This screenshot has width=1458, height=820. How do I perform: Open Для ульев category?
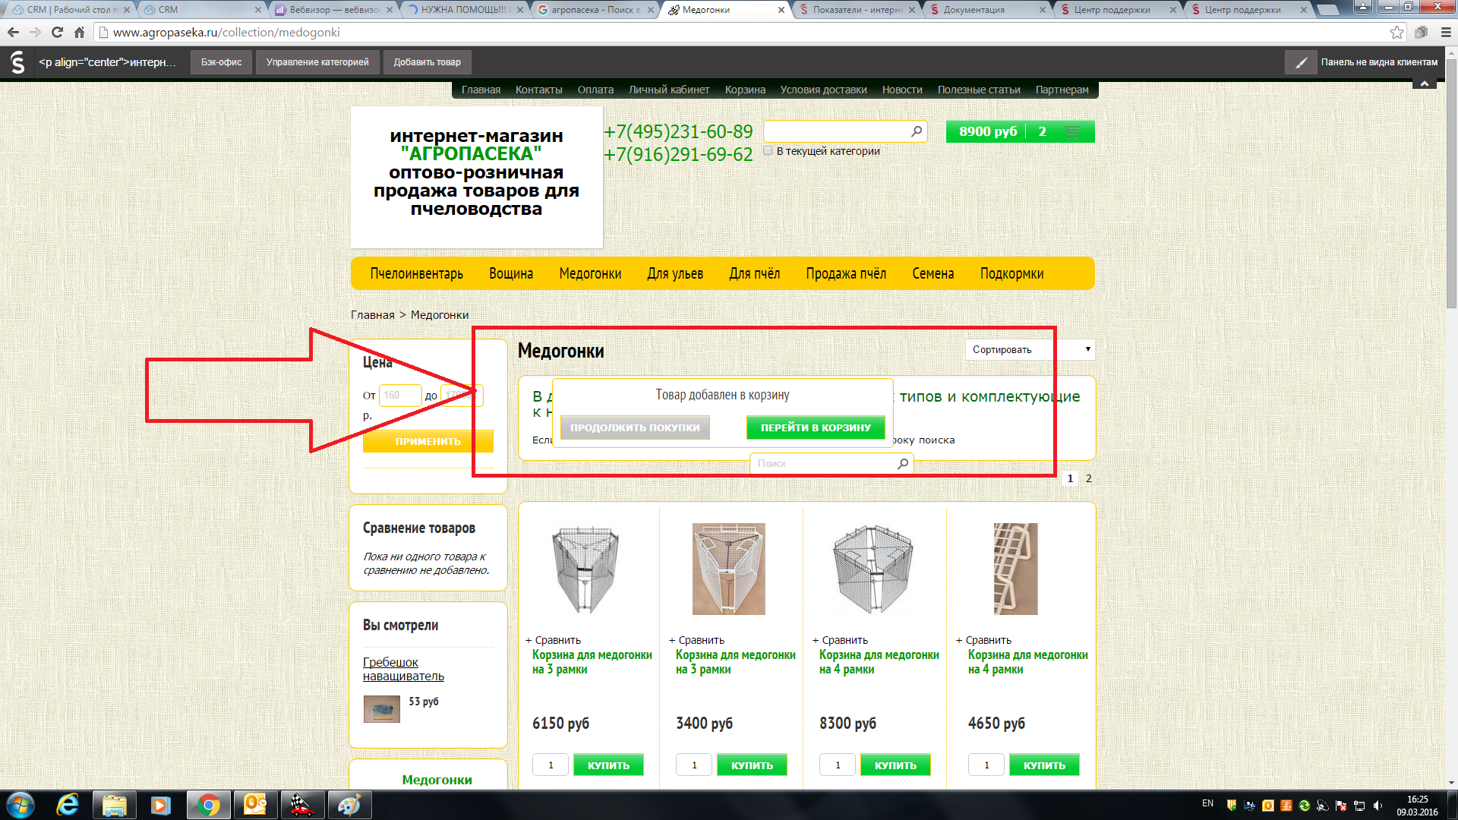tap(675, 273)
